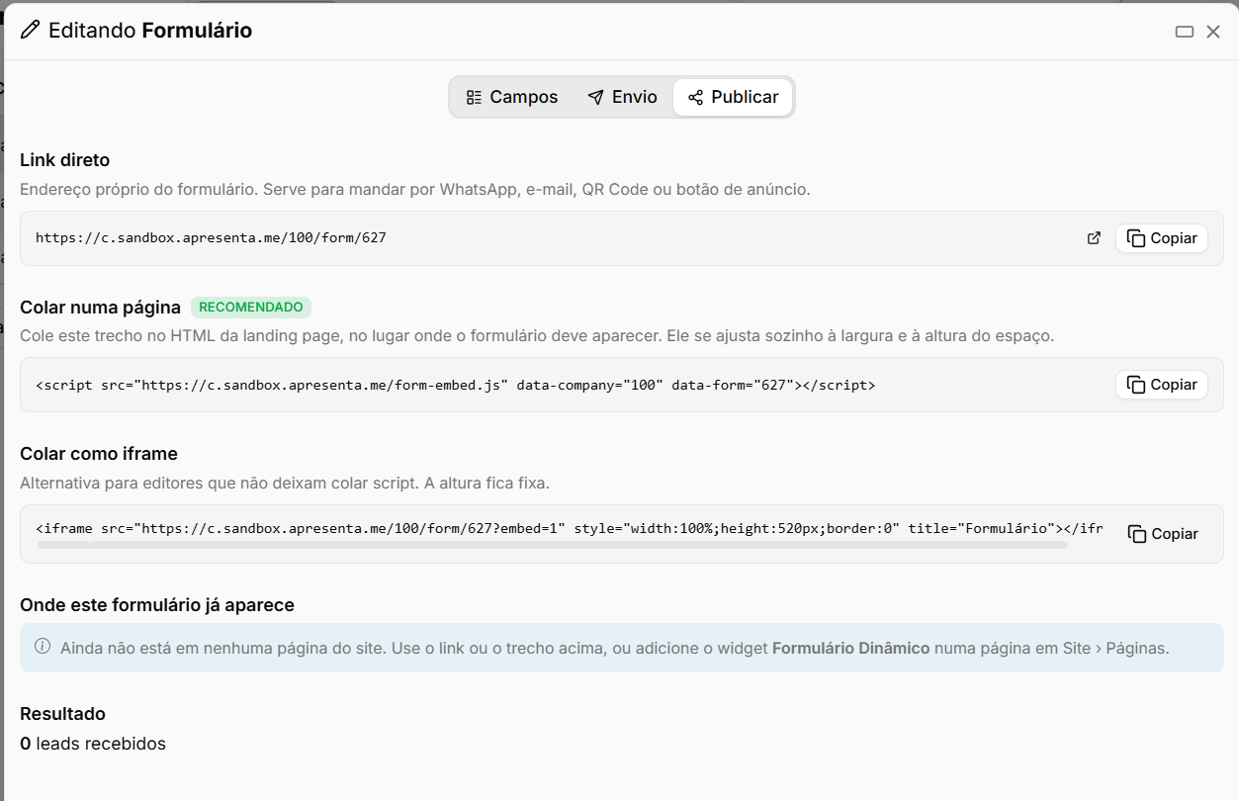Click the "Onde este formulário já aparece" heading
The width and height of the screenshot is (1239, 801).
[x=157, y=604]
